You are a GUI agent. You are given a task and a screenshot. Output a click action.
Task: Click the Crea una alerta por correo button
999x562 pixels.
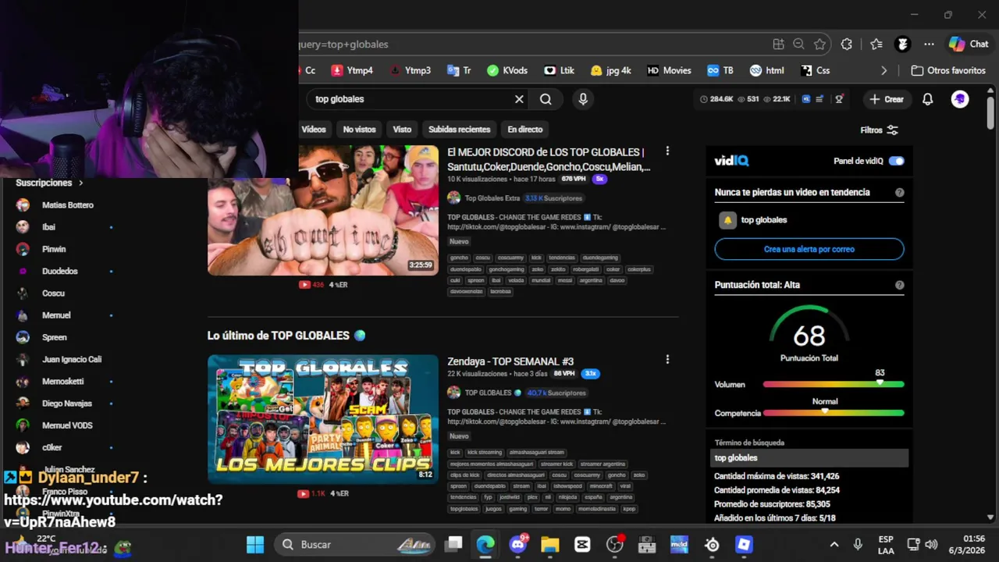pyautogui.click(x=809, y=249)
